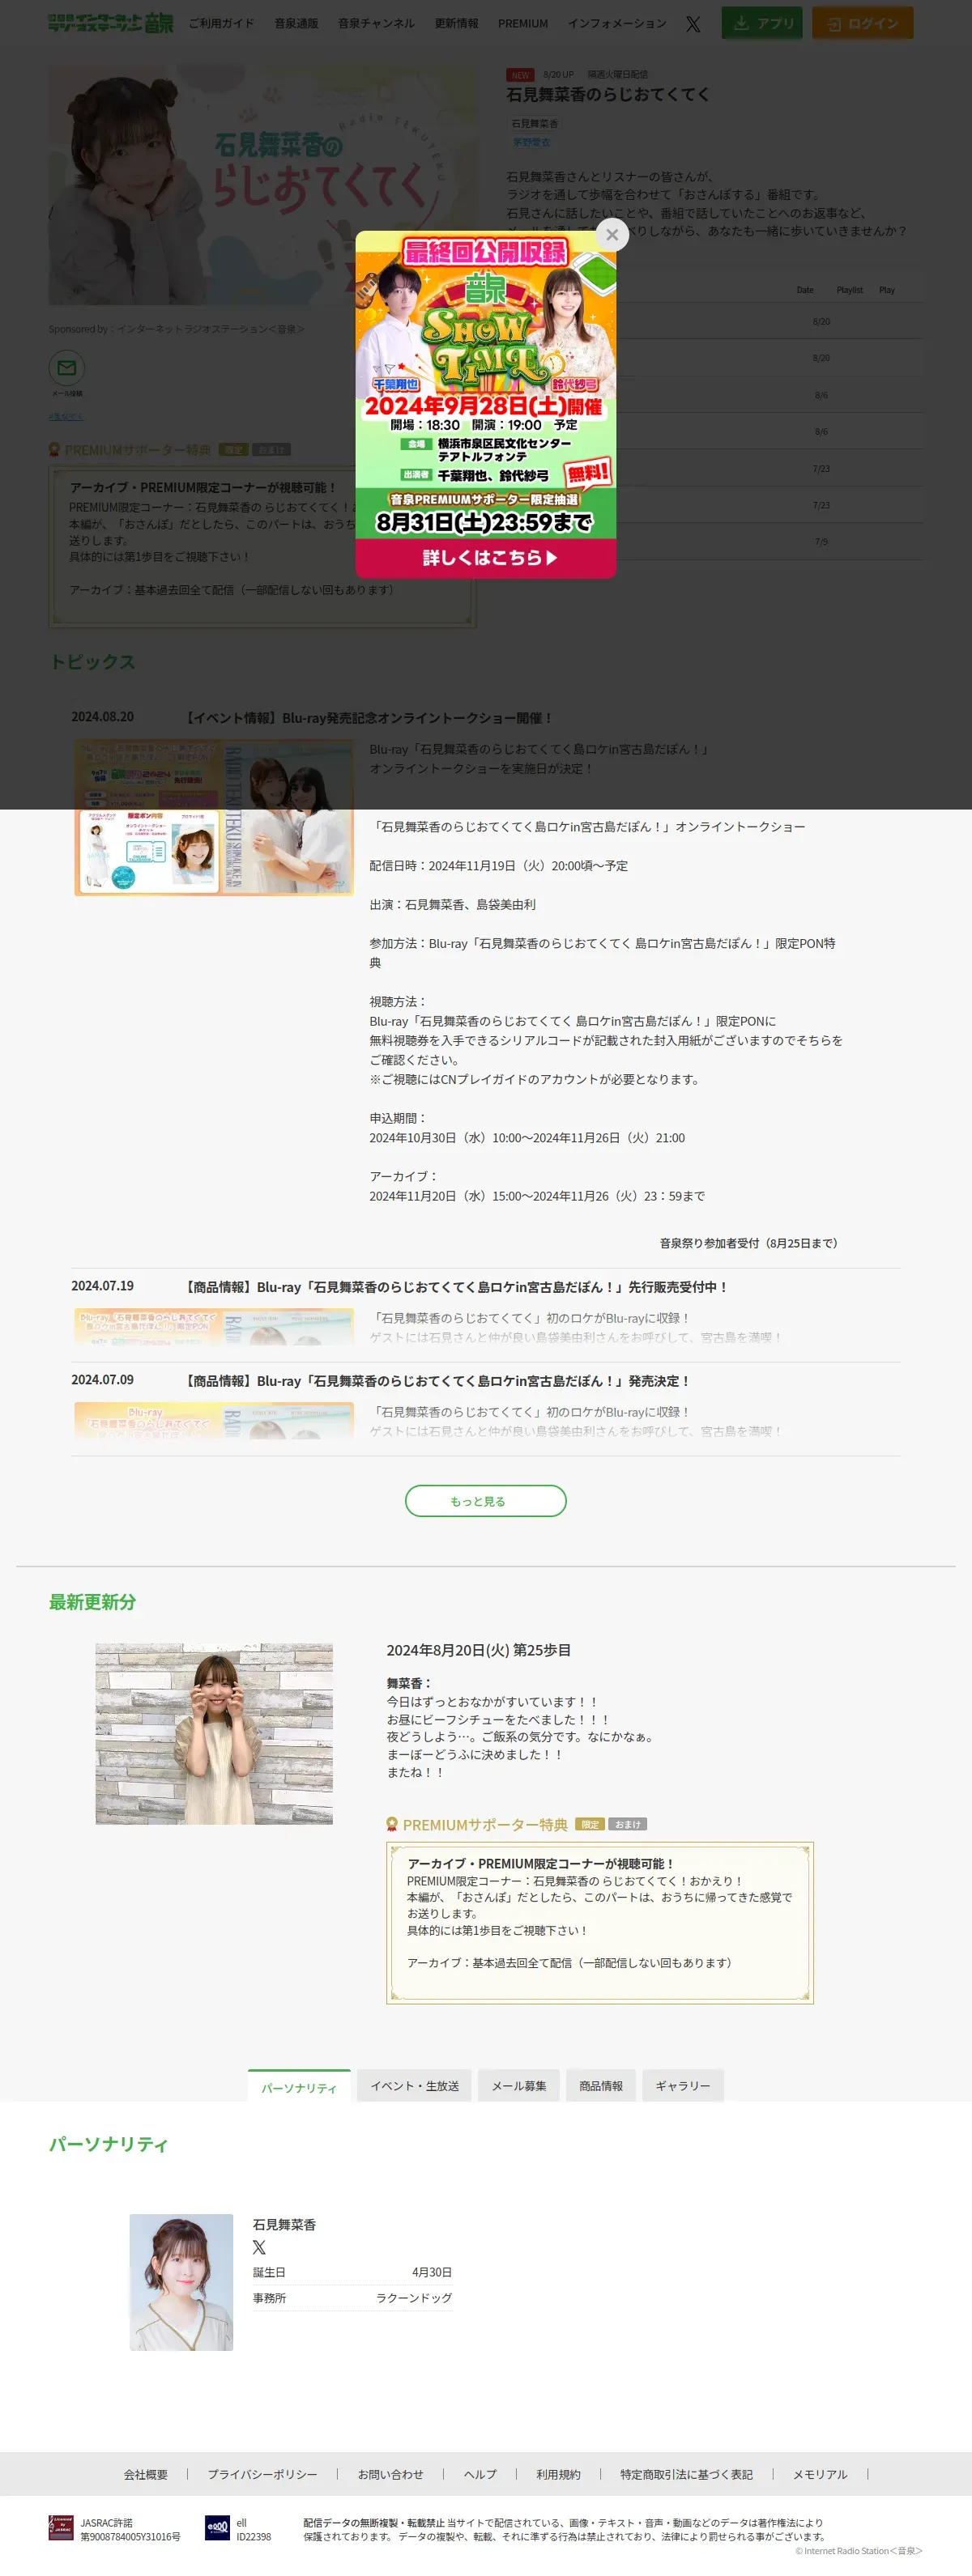Close the popup banner with X button
Viewport: 972px width, 2576px height.
[x=612, y=235]
